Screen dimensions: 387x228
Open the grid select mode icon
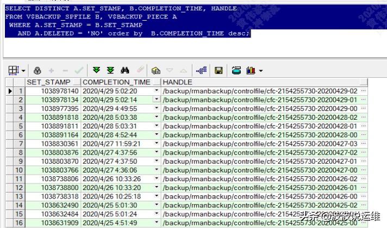point(14,71)
